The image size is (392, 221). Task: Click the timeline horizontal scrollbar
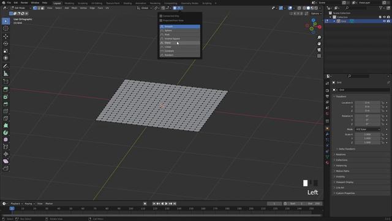162,215
